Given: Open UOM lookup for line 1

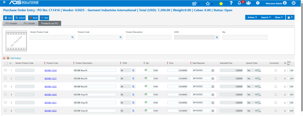Looking at the screenshot, I should [x=133, y=70].
